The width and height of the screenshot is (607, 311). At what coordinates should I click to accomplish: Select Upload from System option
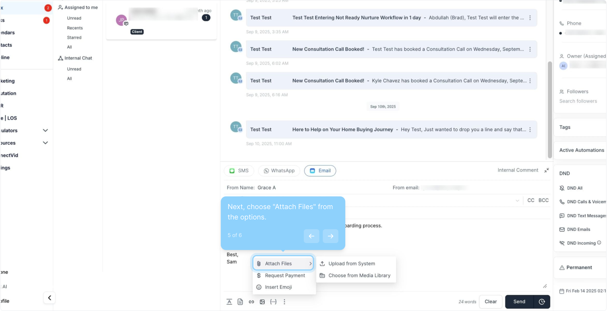pos(352,263)
